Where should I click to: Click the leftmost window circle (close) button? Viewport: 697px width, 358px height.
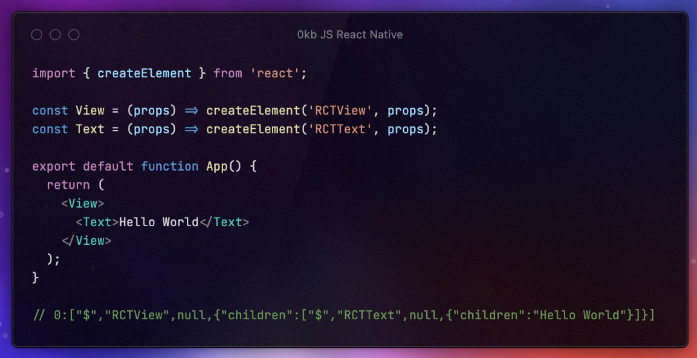point(36,34)
